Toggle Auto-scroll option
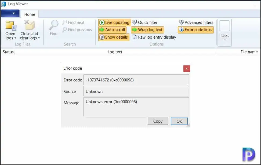Viewport: 261px width, 165px height. coord(112,30)
